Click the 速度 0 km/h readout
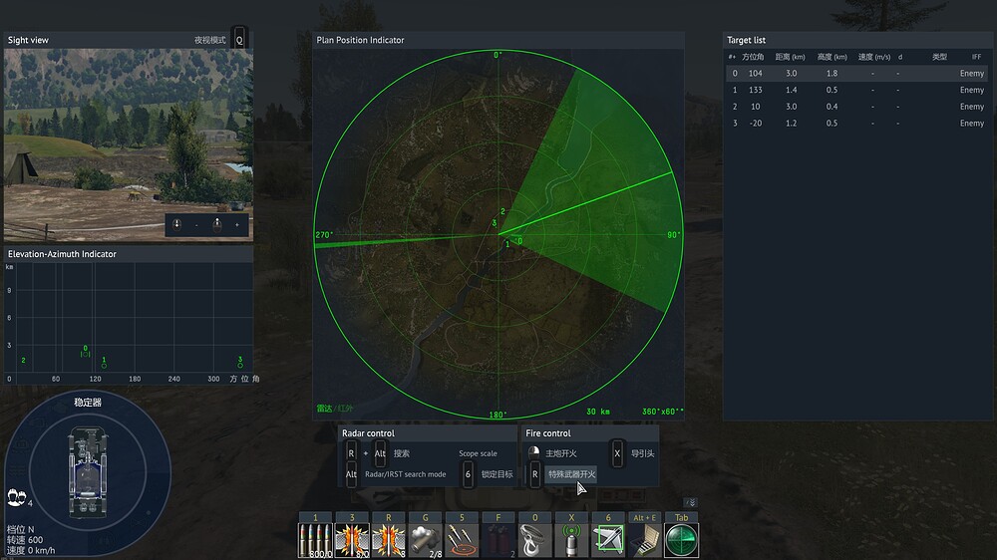 point(31,550)
